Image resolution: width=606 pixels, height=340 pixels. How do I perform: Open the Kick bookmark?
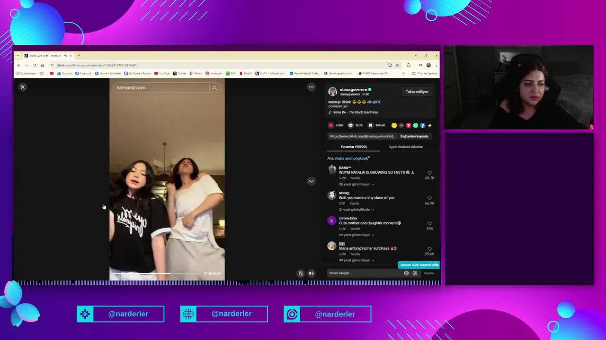coord(231,73)
